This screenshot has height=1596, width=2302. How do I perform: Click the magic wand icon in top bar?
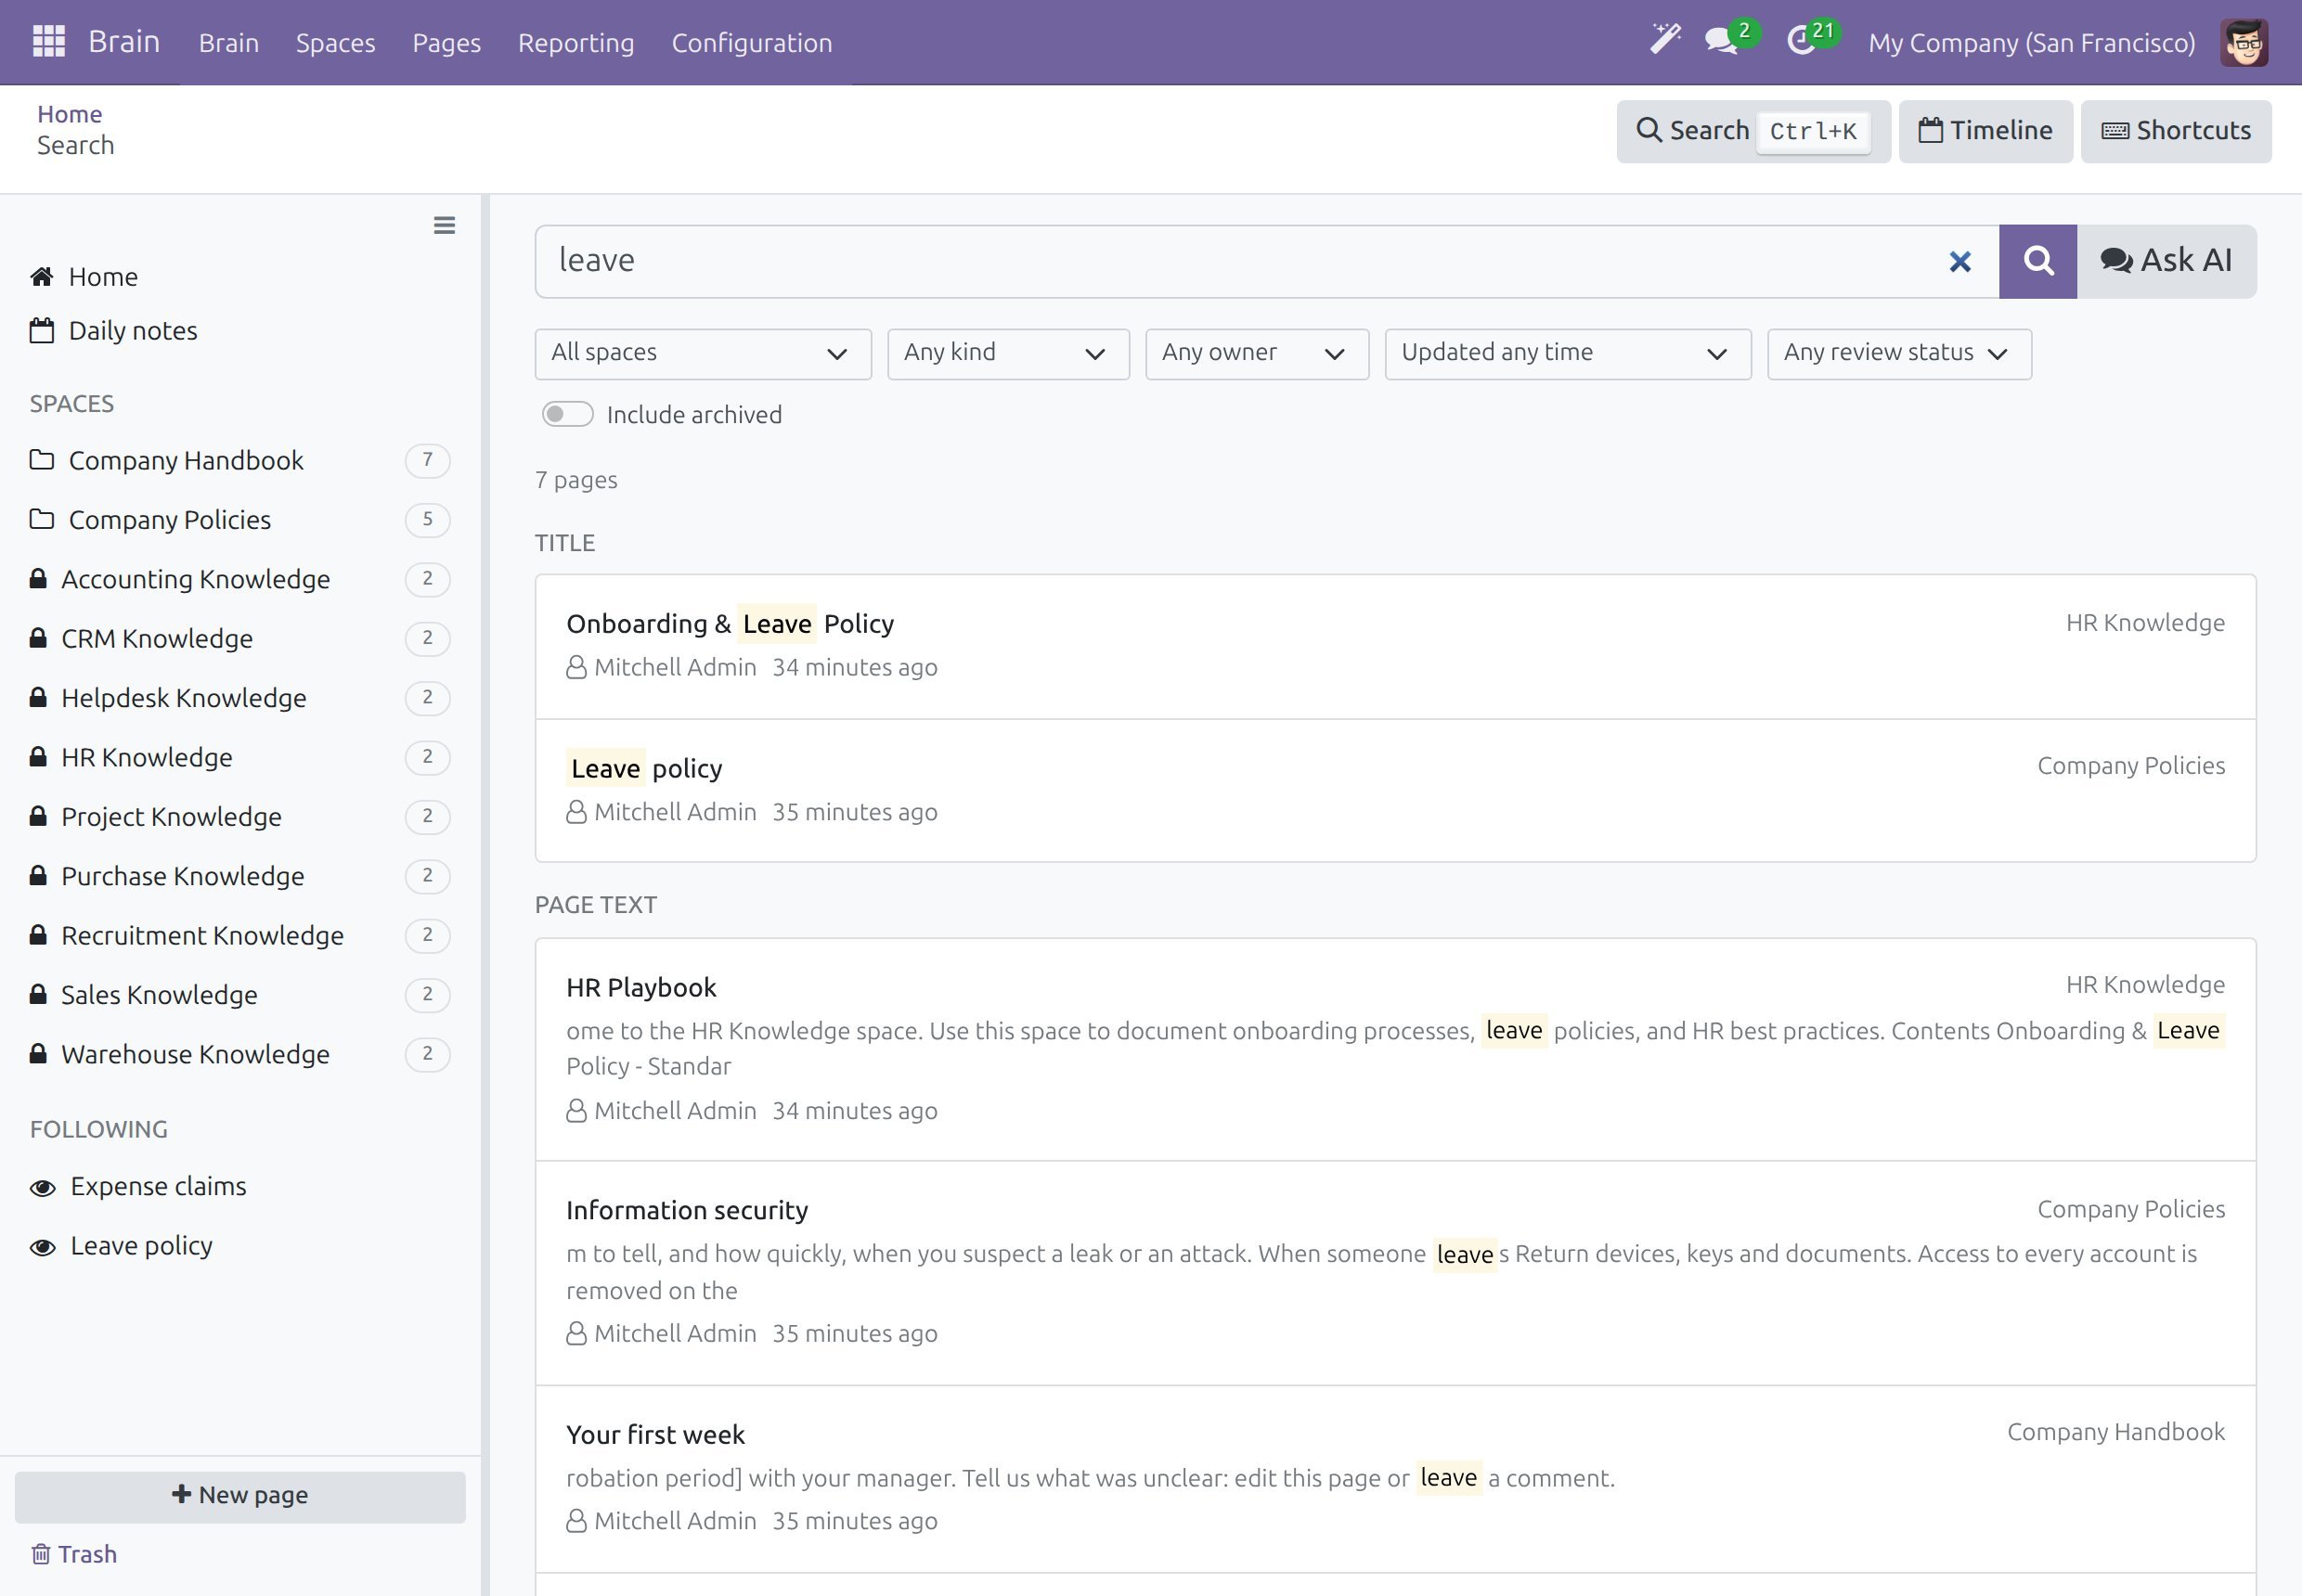point(1664,40)
